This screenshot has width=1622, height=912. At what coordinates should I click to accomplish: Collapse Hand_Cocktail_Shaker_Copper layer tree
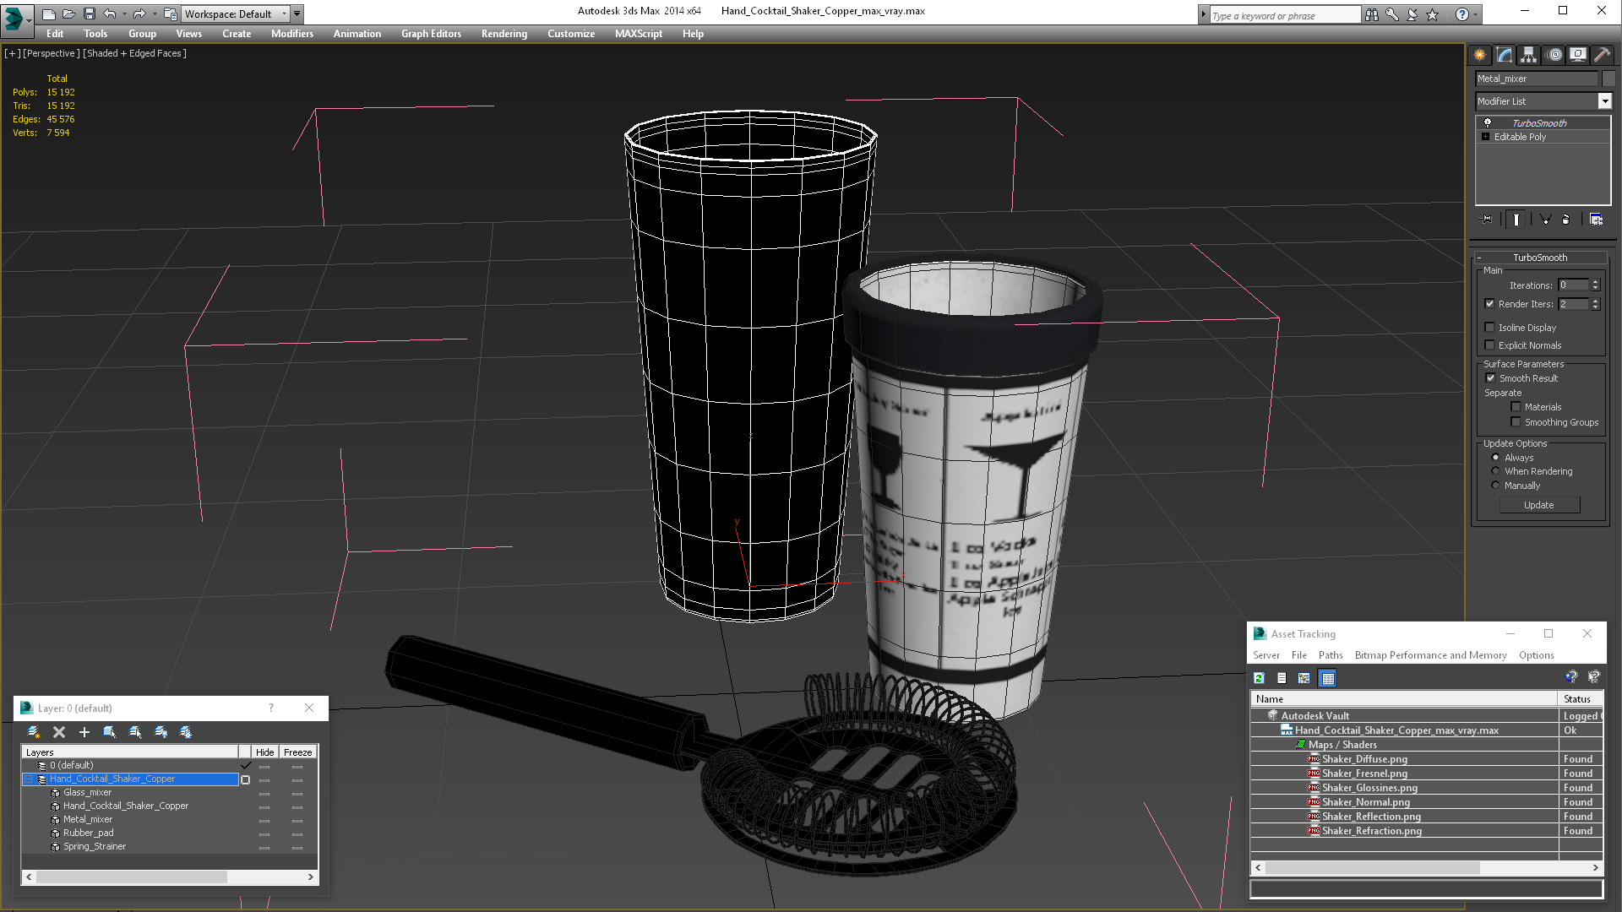click(28, 779)
